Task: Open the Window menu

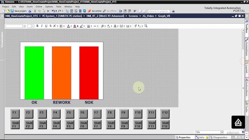Action: click(x=68, y=7)
